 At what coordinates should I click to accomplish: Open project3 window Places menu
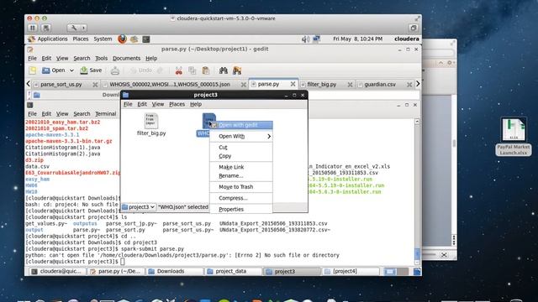pyautogui.click(x=177, y=104)
